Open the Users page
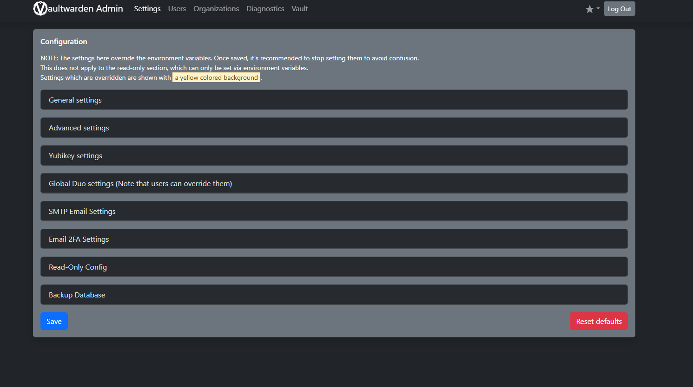Viewport: 693px width, 387px height. (x=177, y=9)
